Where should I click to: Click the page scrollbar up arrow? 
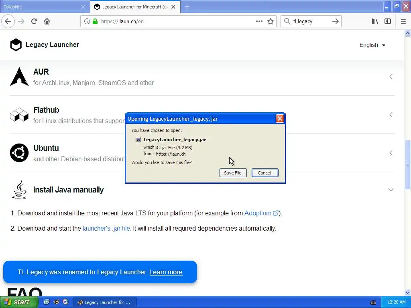407,33
